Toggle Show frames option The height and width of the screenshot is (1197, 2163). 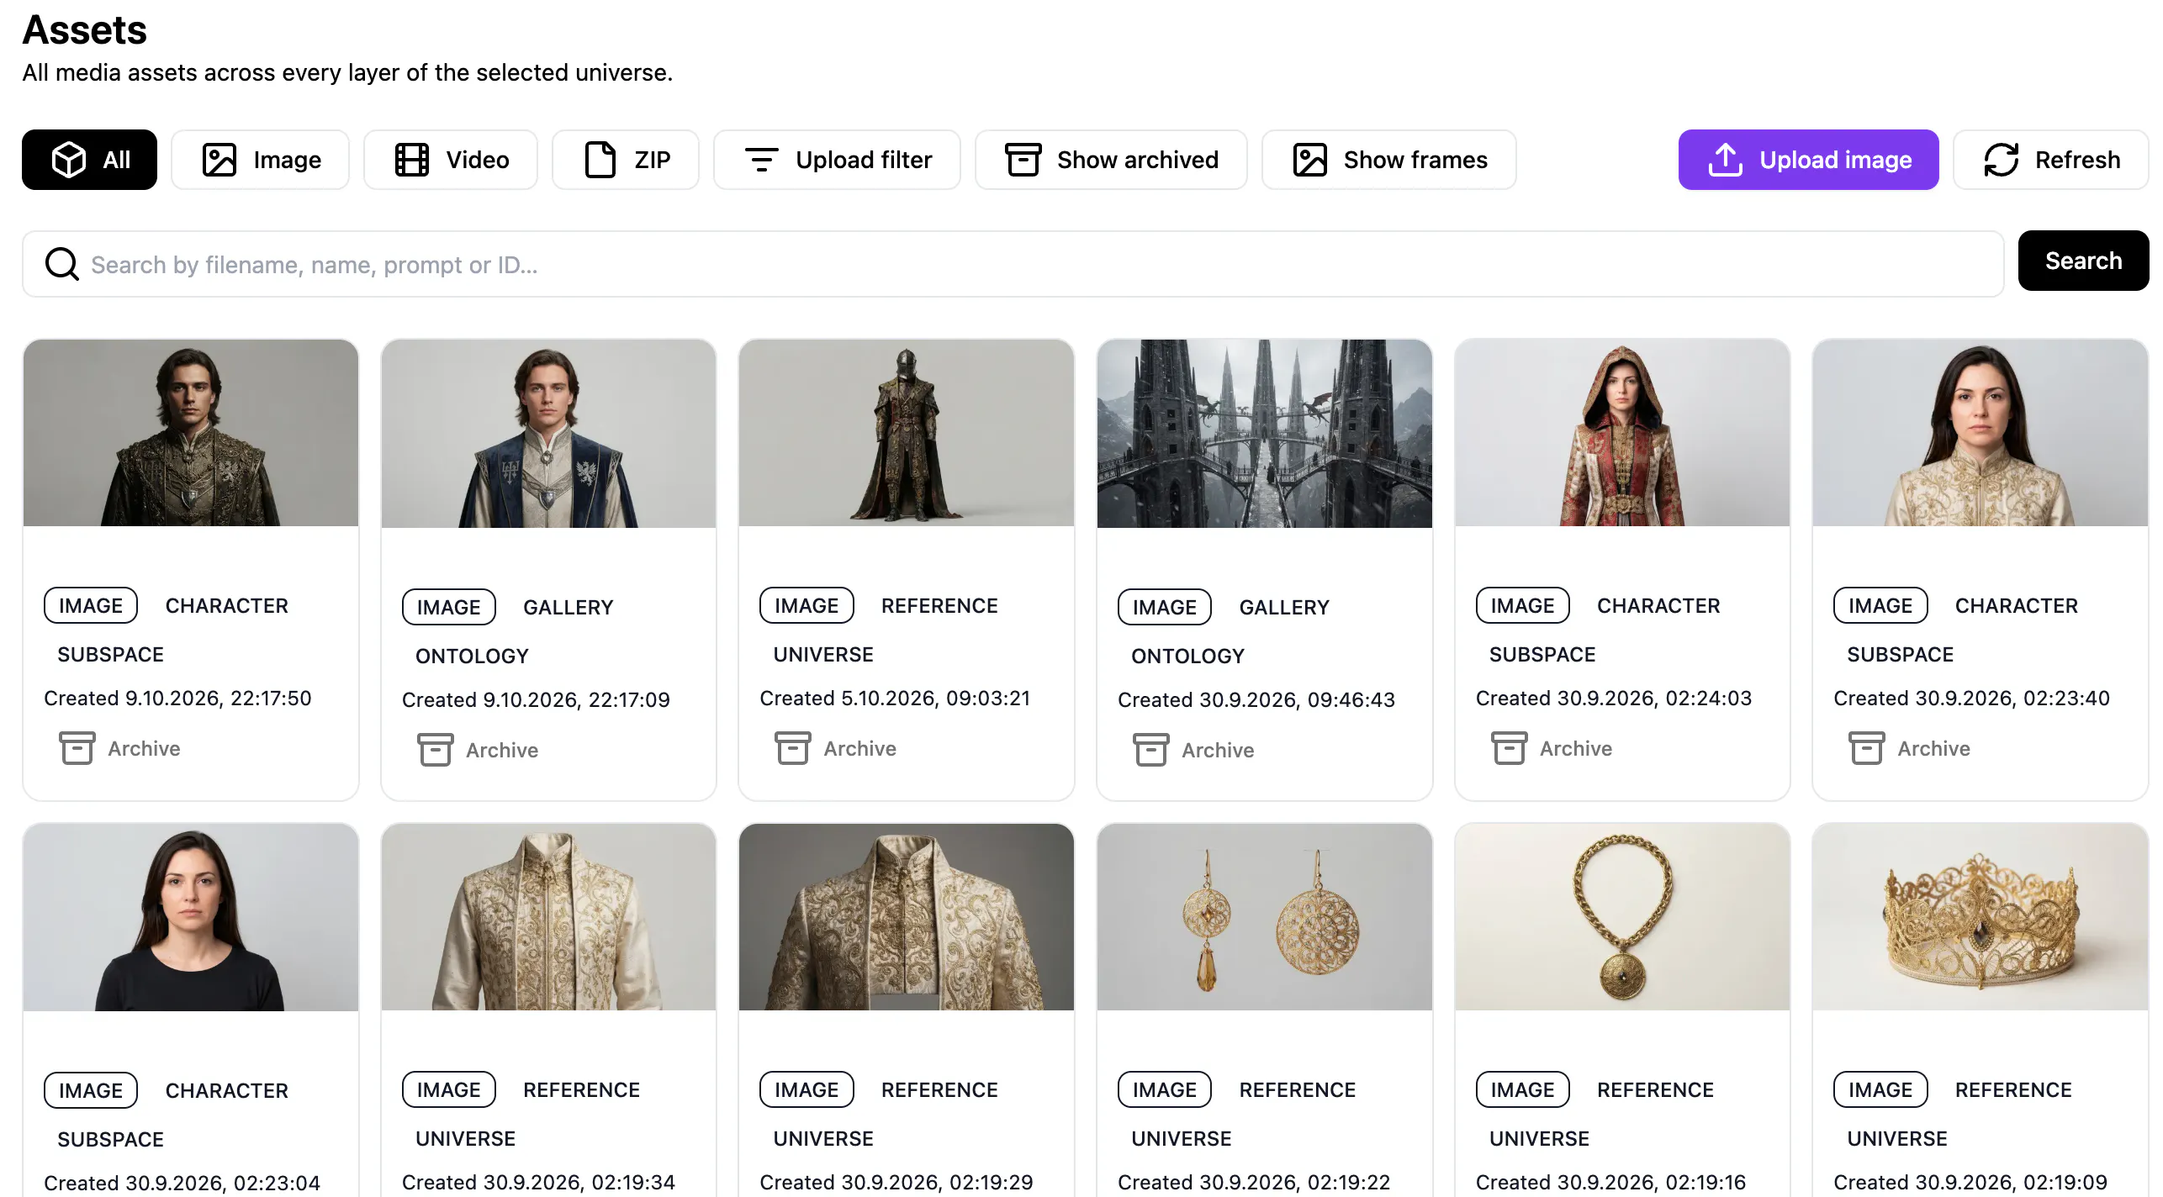[x=1389, y=160]
